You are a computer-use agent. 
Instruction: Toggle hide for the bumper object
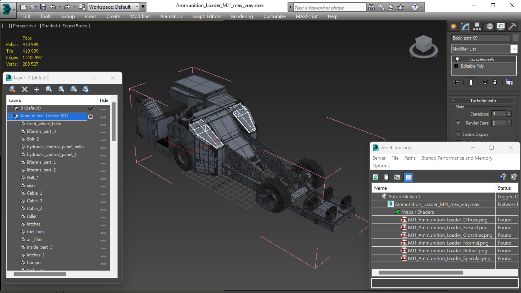coord(103,264)
